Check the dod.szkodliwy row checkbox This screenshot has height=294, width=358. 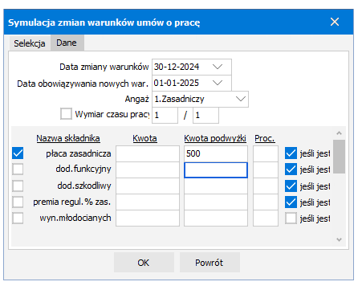[18, 186]
